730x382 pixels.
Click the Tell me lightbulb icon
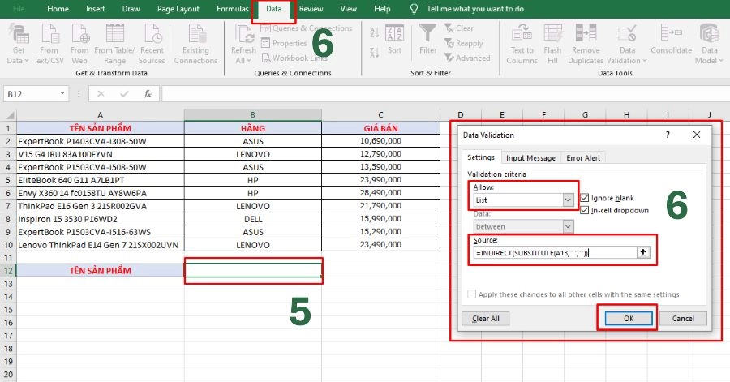414,9
